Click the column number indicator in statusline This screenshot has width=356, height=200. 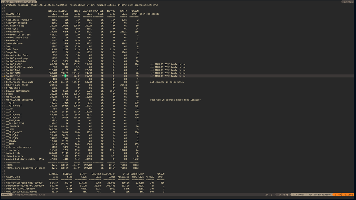[328, 195]
